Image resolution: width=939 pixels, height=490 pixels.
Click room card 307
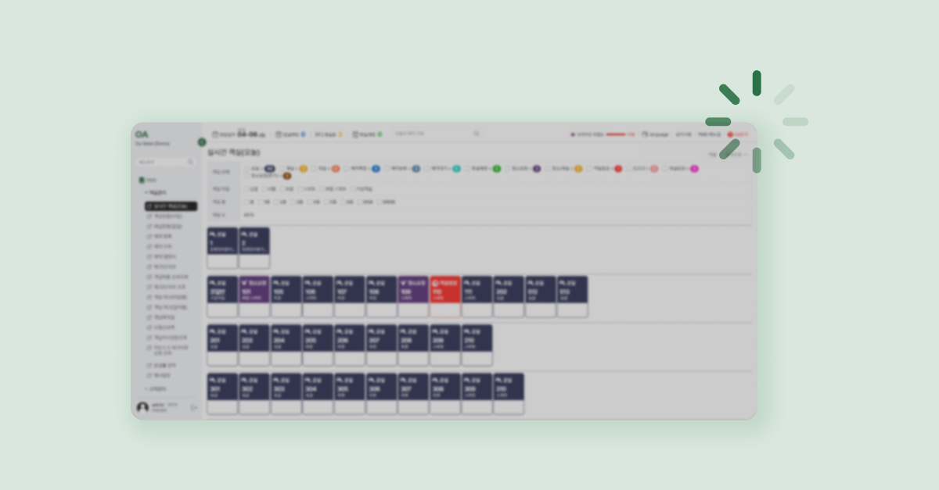(413, 394)
